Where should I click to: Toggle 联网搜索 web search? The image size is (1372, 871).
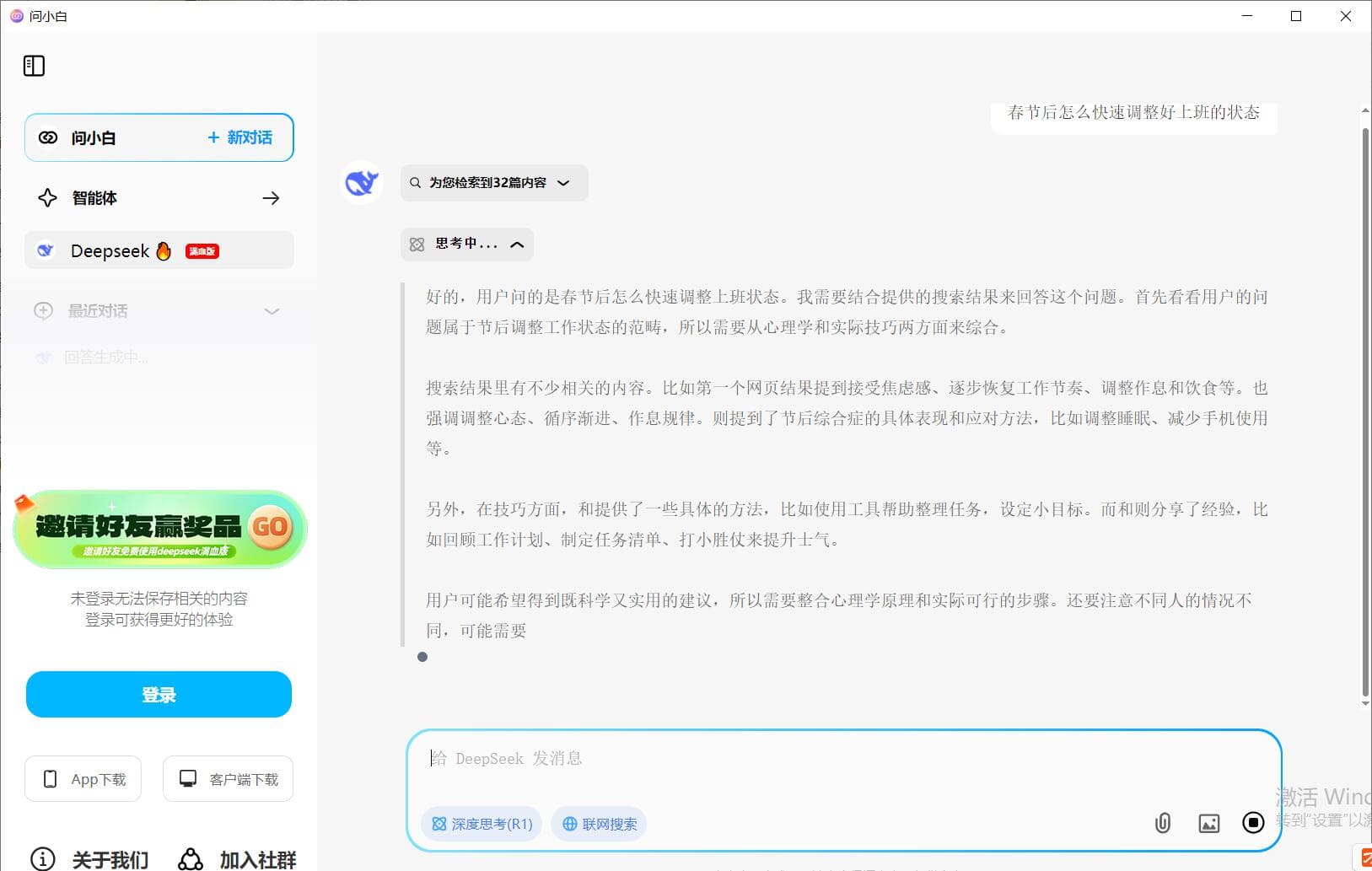[598, 824]
